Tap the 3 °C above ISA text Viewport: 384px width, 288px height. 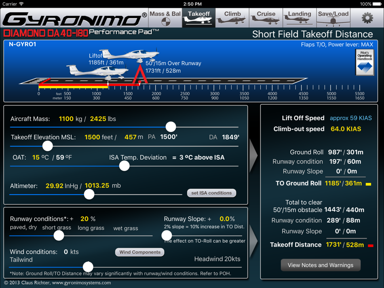coord(202,157)
